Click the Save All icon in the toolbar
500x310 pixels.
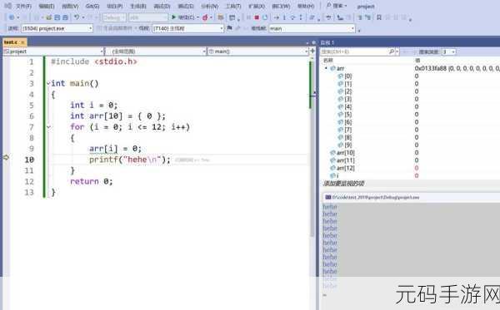click(x=65, y=17)
